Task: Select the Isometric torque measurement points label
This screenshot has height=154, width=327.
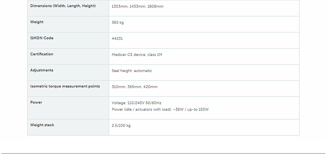Action: pos(65,86)
